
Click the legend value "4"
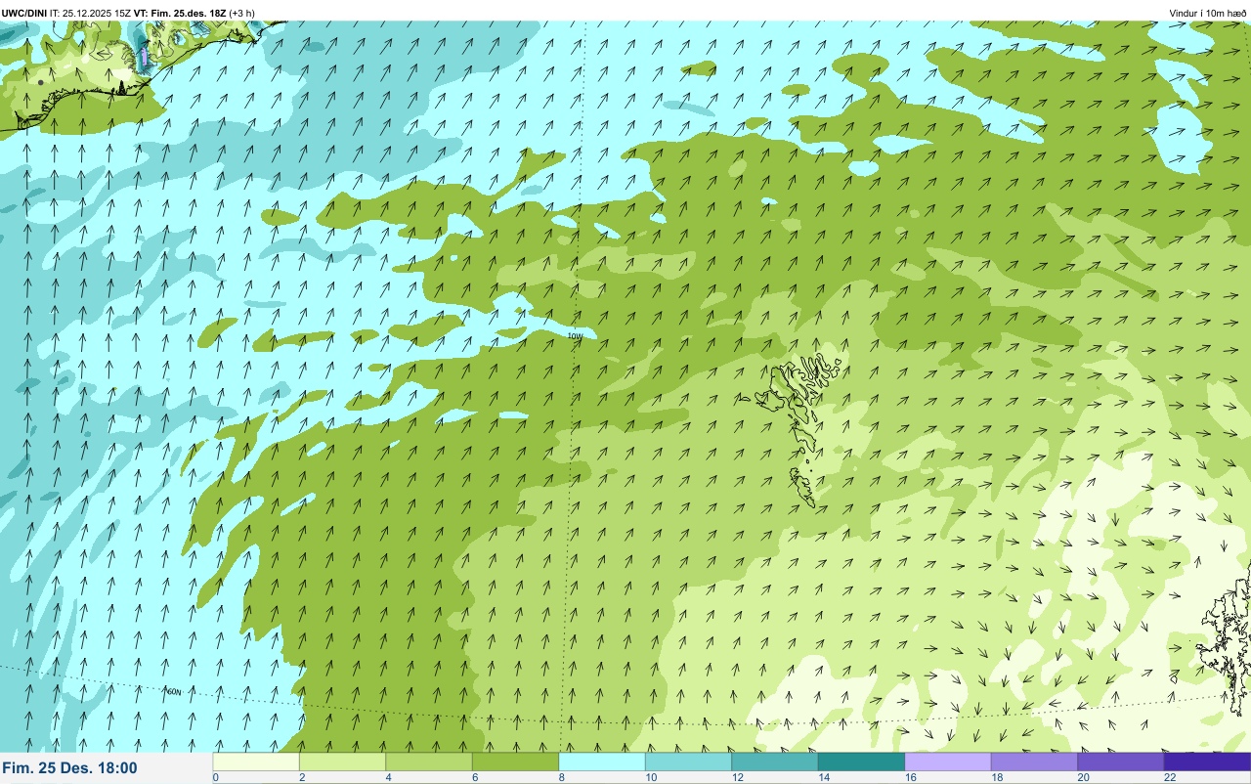(x=388, y=777)
